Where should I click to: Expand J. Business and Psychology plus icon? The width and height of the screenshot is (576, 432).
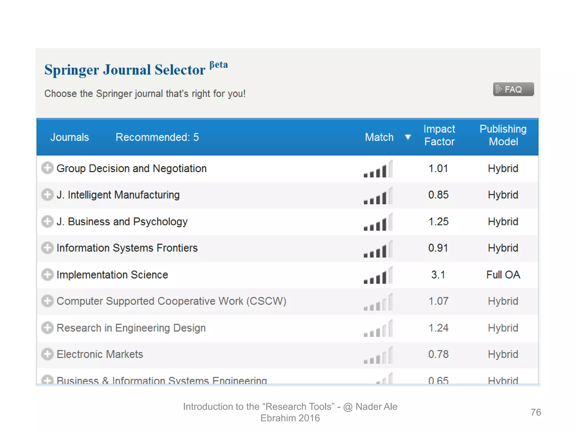coord(47,221)
